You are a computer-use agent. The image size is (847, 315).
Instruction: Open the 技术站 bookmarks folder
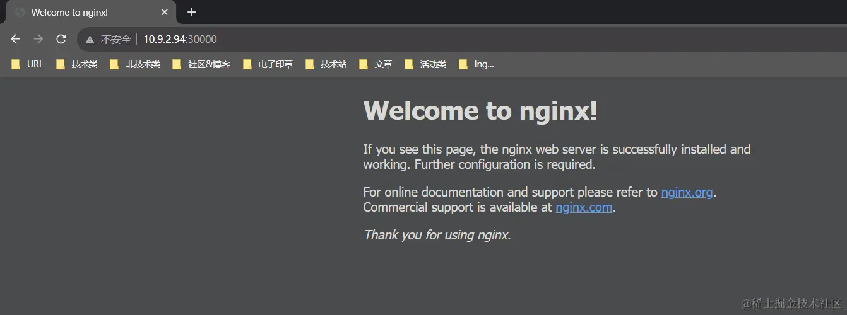pos(326,64)
